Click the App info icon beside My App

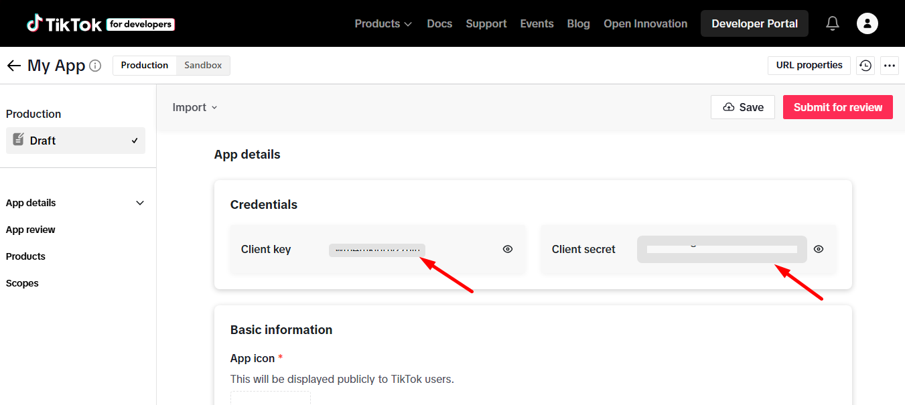(x=96, y=66)
